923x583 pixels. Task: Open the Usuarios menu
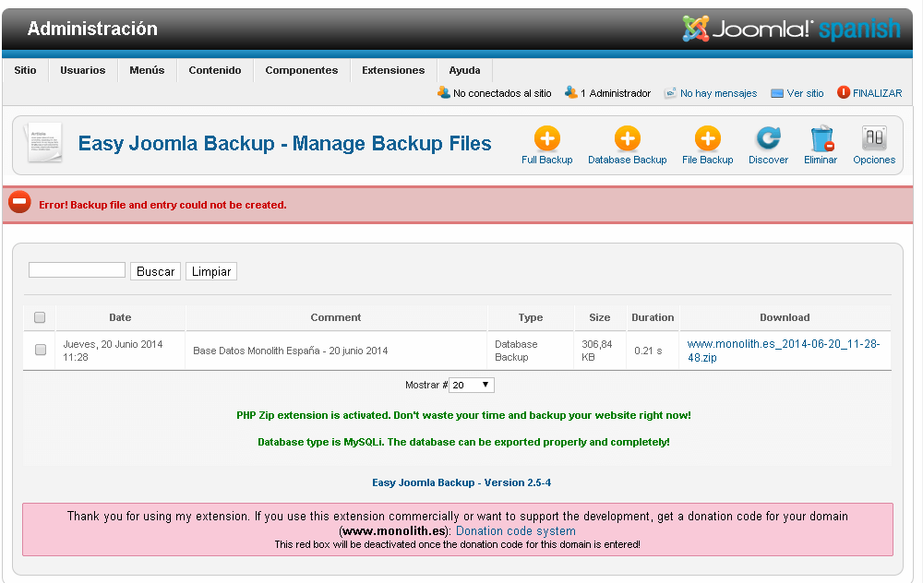tap(83, 70)
